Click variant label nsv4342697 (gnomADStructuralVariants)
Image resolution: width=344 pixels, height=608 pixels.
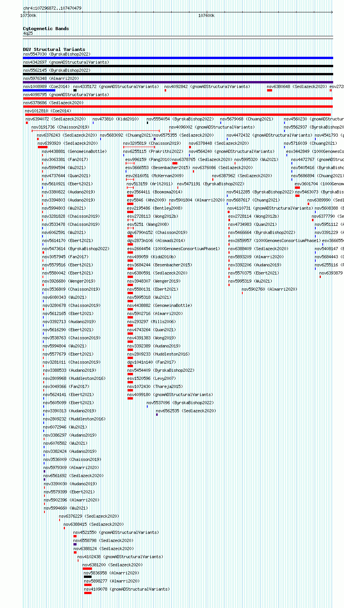[66, 63]
